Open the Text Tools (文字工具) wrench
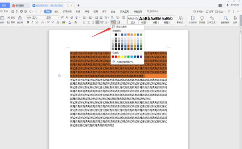Screen dimensions: 242x149 coord(212,20)
